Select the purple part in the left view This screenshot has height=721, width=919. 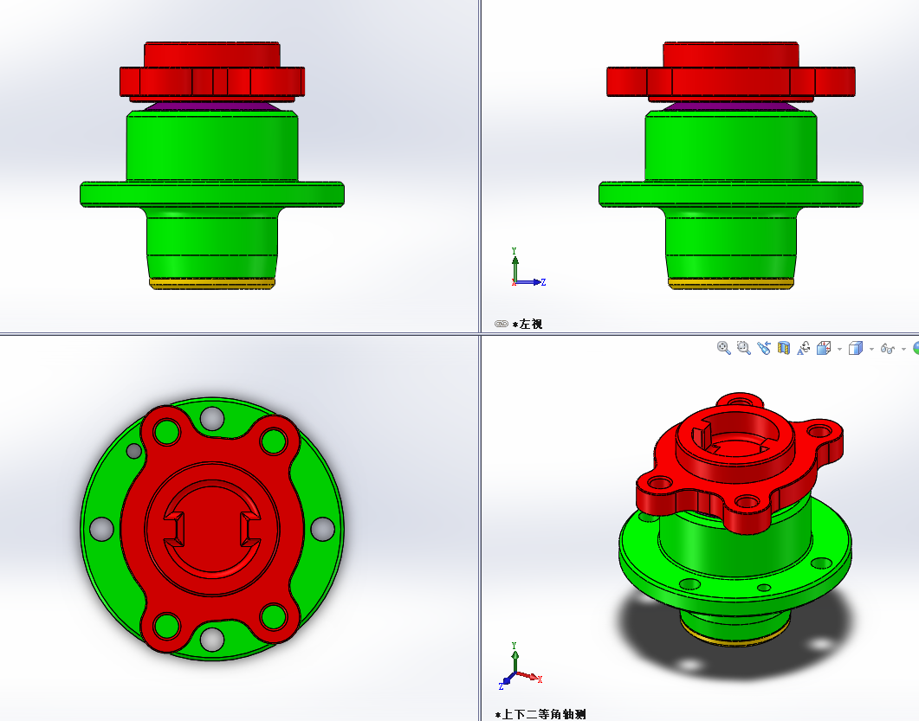730,106
